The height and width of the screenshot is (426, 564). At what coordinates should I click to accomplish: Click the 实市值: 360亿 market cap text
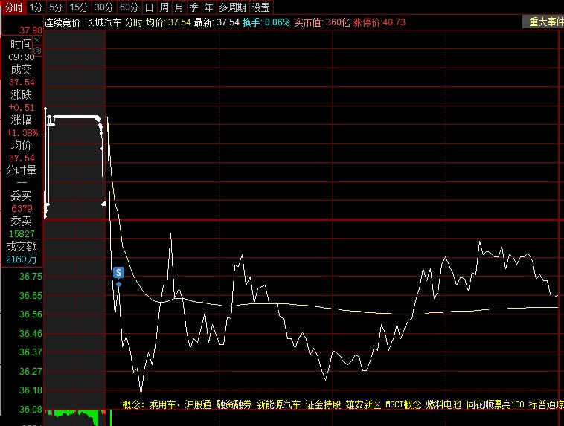(321, 22)
